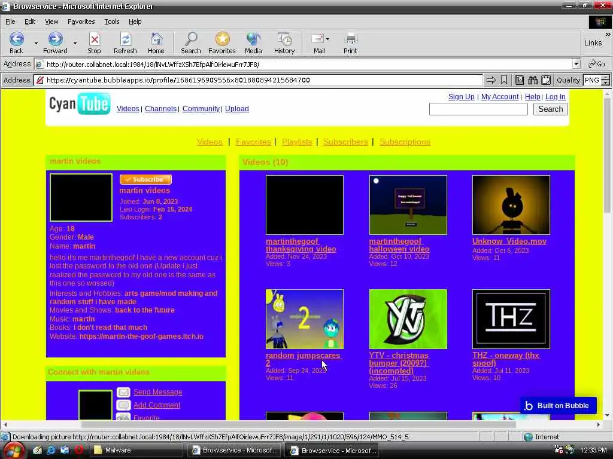Open the Edit menu
This screenshot has width=613, height=459.
pyautogui.click(x=30, y=22)
